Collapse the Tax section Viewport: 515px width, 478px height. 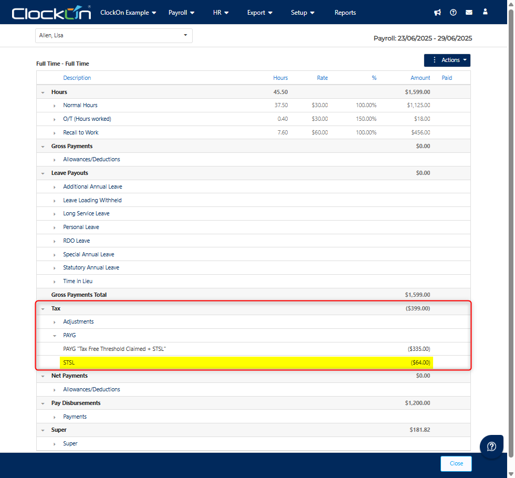click(x=43, y=309)
